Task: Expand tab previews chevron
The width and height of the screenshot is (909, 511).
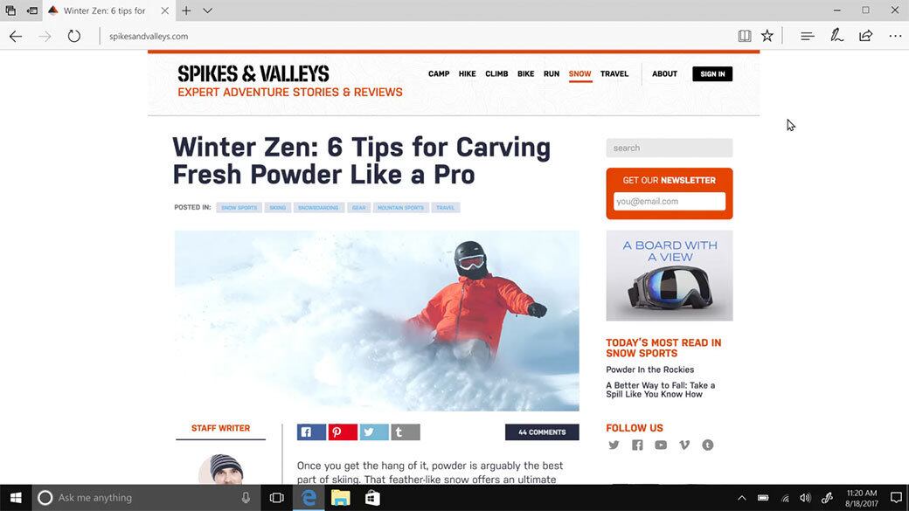Action: pyautogui.click(x=207, y=10)
